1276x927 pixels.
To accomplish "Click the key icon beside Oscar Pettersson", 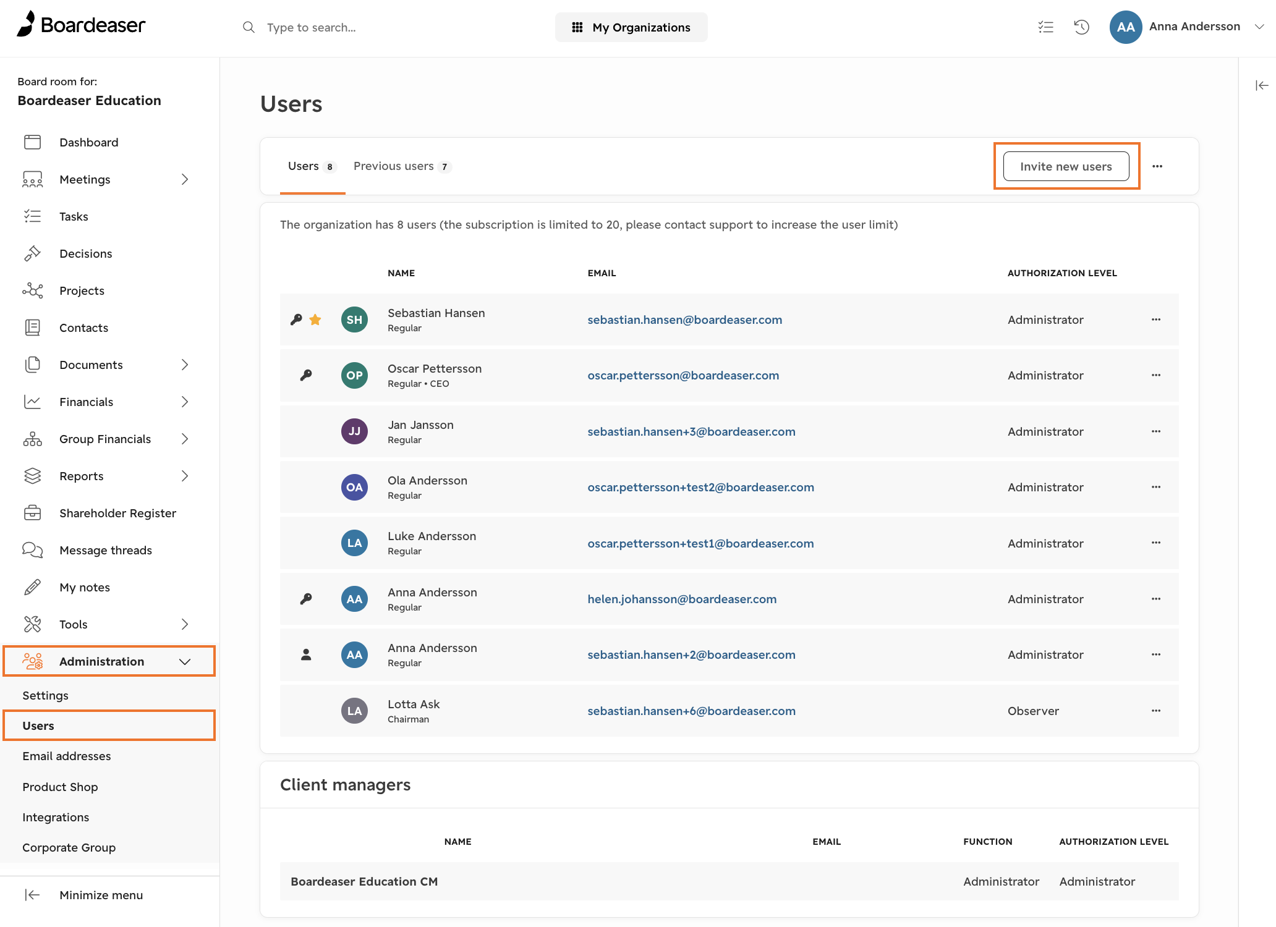I will (x=306, y=375).
